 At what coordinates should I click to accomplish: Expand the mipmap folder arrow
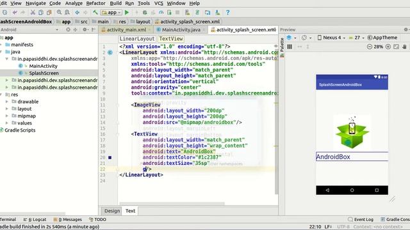[x=7, y=116]
